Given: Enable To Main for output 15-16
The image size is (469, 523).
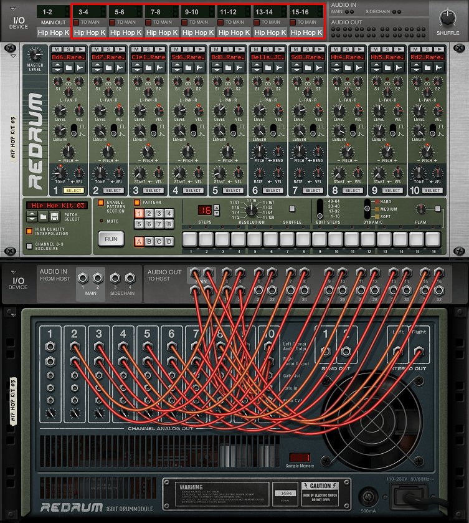Looking at the screenshot, I should tap(293, 22).
